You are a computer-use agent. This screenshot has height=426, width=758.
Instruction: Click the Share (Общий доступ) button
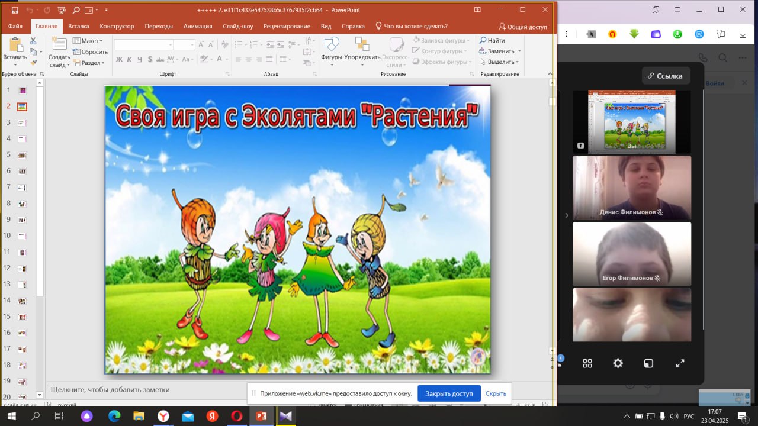523,27
